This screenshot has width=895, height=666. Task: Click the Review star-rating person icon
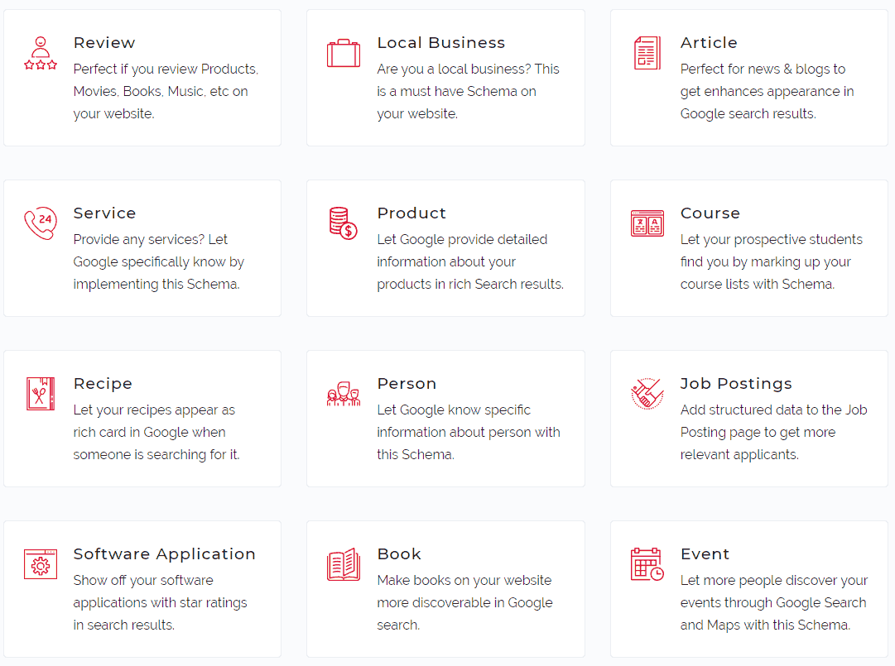click(41, 53)
